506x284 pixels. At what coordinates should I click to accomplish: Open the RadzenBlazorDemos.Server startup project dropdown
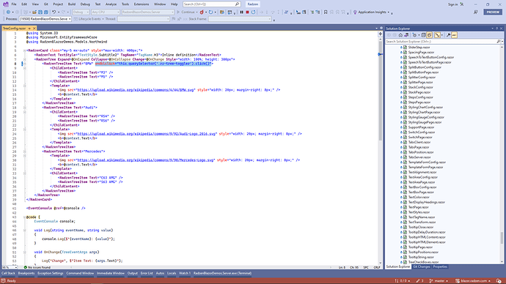(x=148, y=12)
